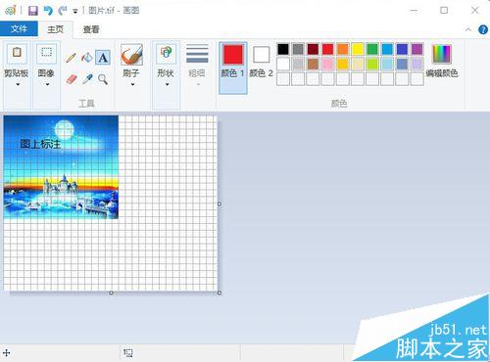Click the Shapes icon
Screen dimensions: 490x362
click(x=166, y=54)
